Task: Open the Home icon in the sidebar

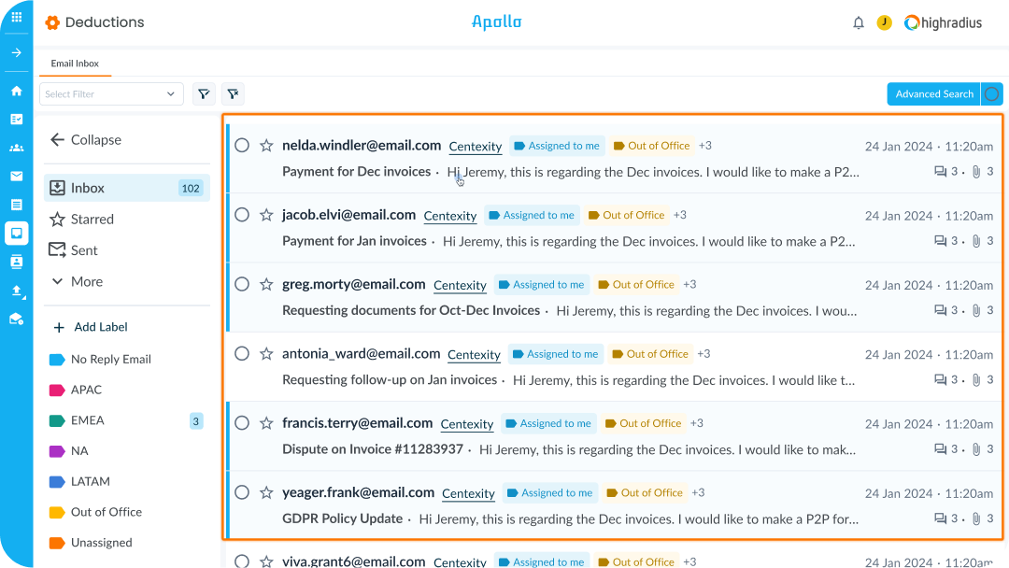Action: click(15, 91)
